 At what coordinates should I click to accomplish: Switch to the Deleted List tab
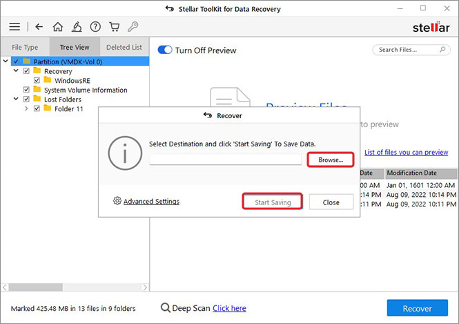pos(124,47)
